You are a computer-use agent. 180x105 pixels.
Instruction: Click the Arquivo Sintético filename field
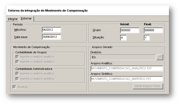127,79
